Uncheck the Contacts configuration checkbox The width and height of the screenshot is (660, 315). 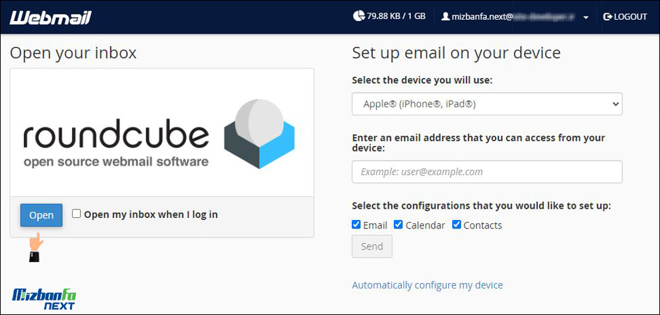click(x=456, y=225)
